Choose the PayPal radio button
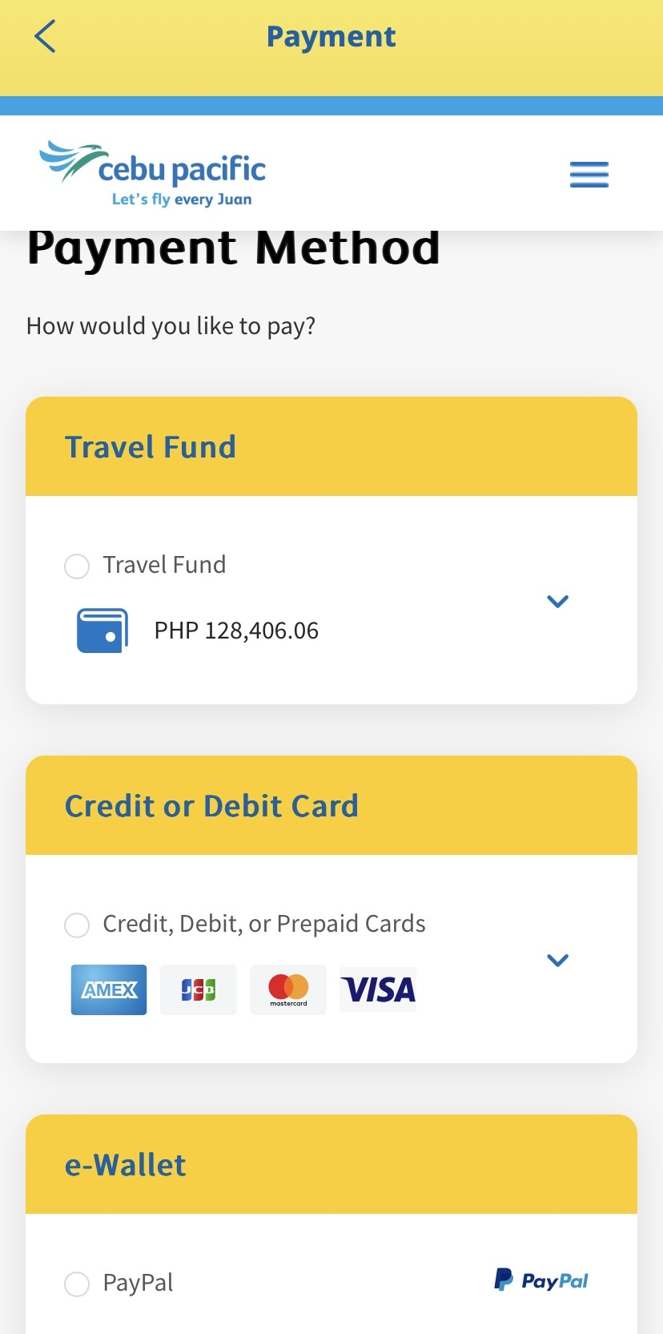The image size is (663, 1334). click(x=77, y=1284)
